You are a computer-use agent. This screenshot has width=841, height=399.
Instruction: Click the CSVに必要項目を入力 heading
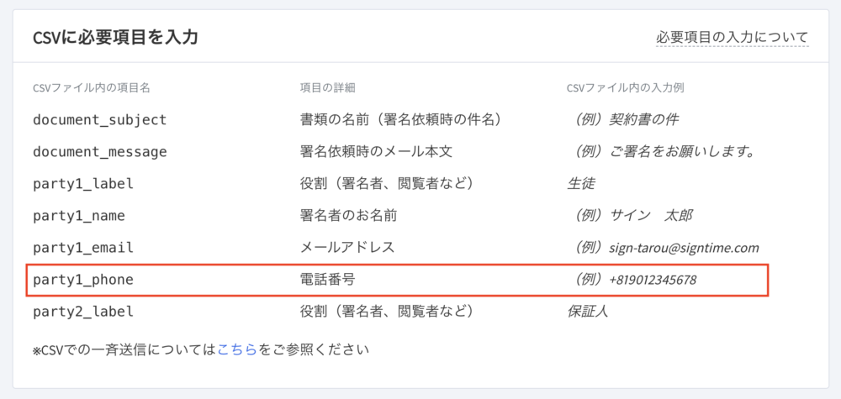115,38
